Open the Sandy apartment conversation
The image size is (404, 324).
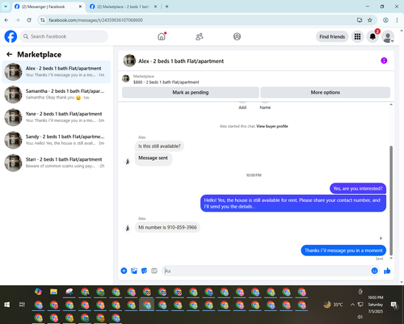point(56,140)
